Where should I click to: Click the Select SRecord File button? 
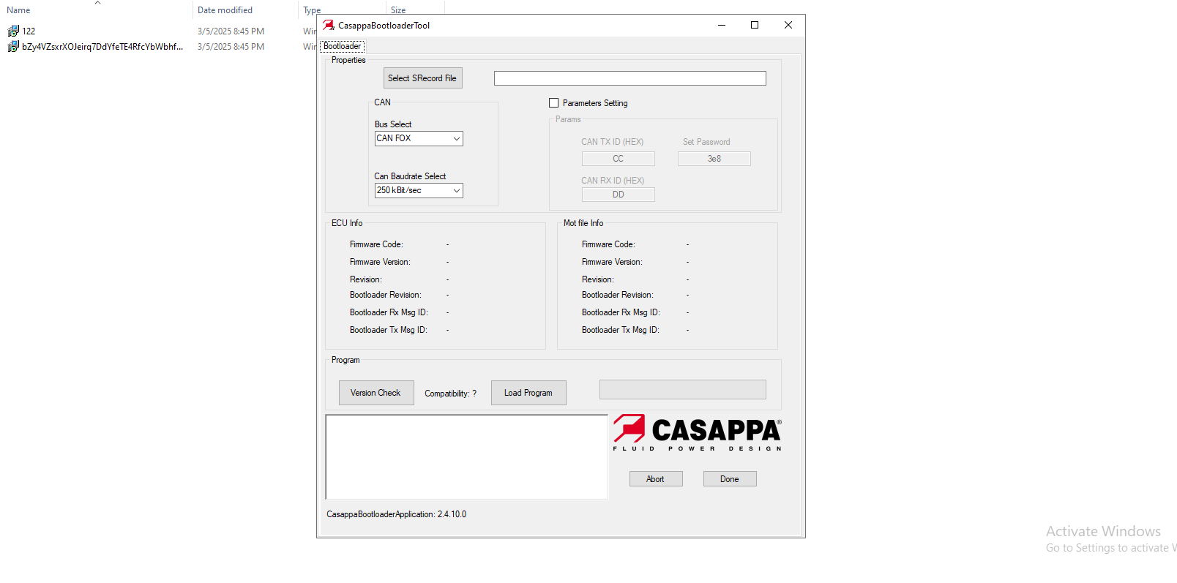coord(422,78)
